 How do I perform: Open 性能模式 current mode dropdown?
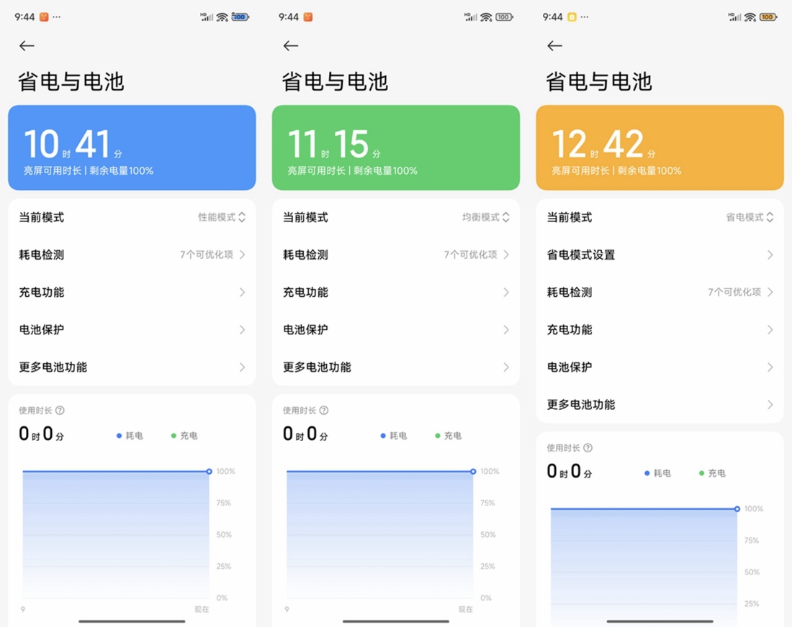pyautogui.click(x=222, y=217)
